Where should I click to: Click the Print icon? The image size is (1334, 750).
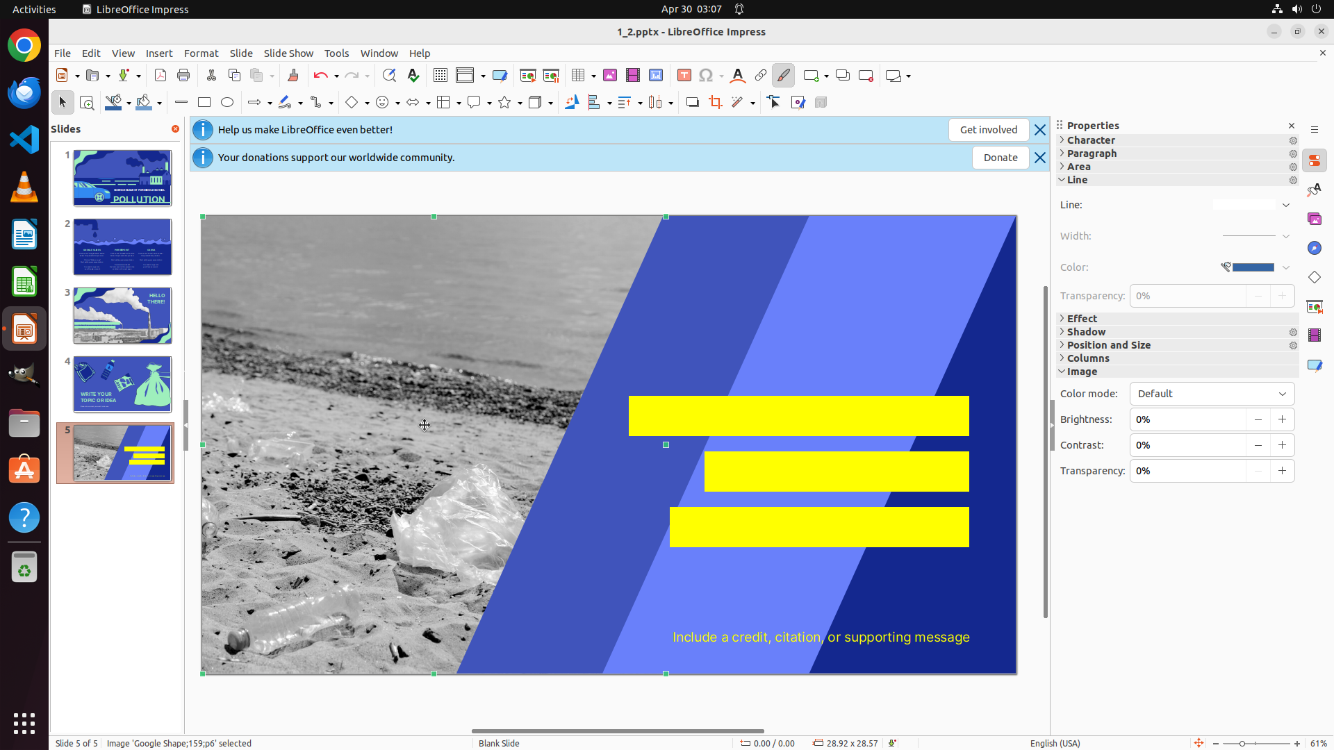[x=183, y=76]
